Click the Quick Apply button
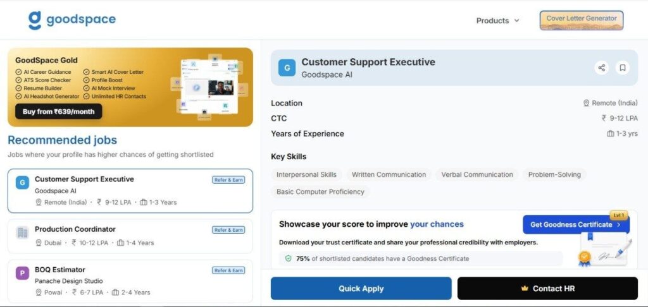The image size is (648, 307). click(x=361, y=289)
